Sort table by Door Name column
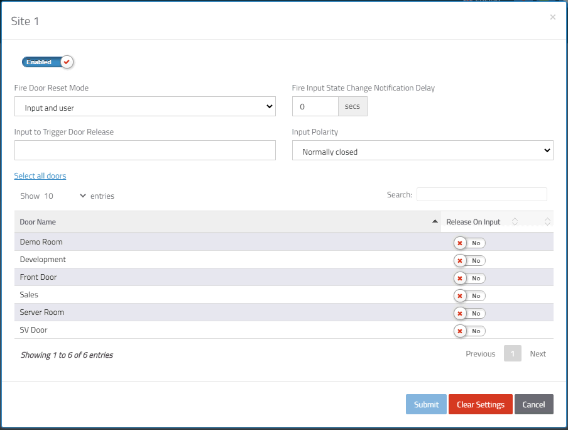The image size is (568, 430). tap(227, 222)
